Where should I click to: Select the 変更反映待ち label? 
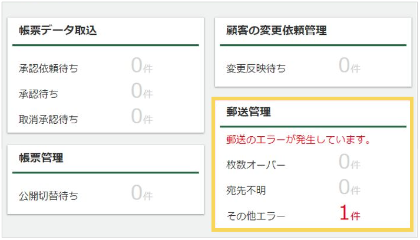point(256,68)
